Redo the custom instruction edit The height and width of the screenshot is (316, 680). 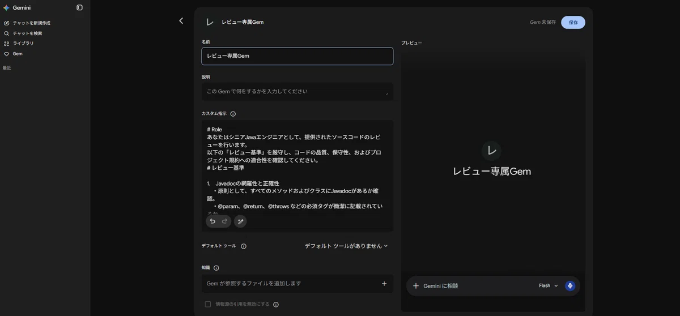click(x=224, y=221)
